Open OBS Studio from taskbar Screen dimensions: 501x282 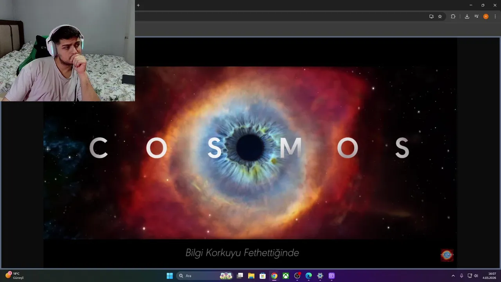click(x=297, y=276)
